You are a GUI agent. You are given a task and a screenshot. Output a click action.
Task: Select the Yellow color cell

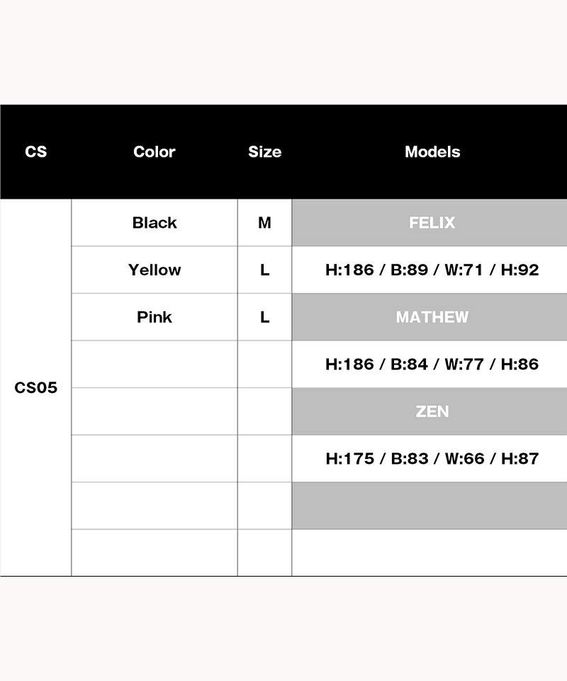coord(154,270)
